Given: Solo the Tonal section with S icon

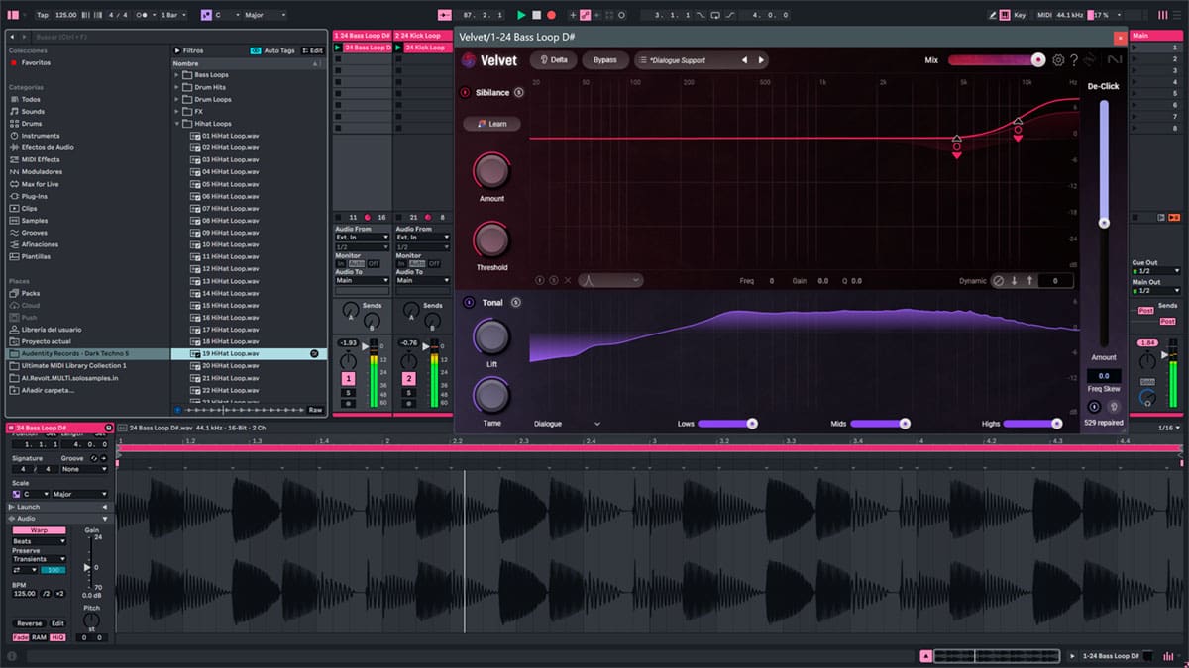Looking at the screenshot, I should (516, 302).
